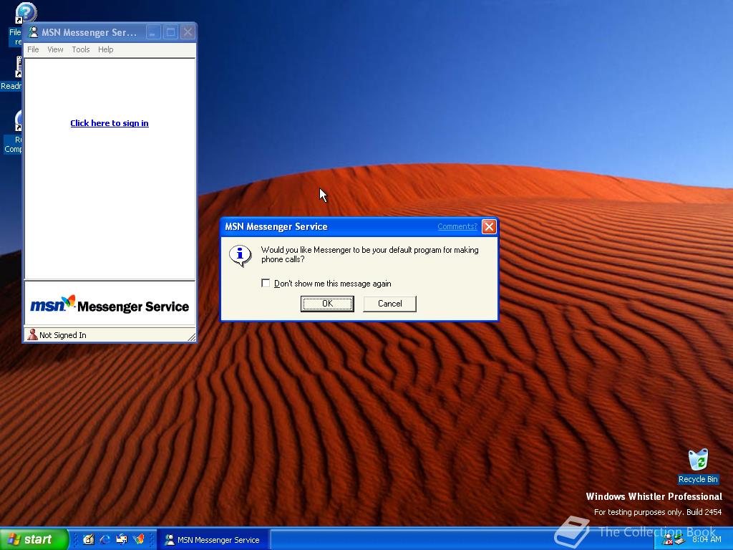Confirm the dialog with OK
Image resolution: width=733 pixels, height=550 pixels.
327,304
